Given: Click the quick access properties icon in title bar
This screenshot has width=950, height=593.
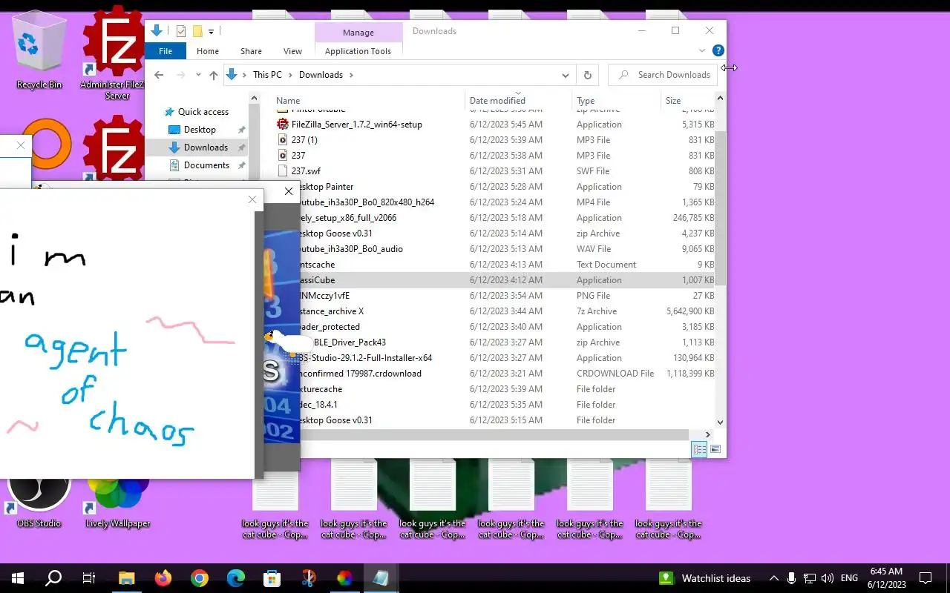Looking at the screenshot, I should click(180, 31).
